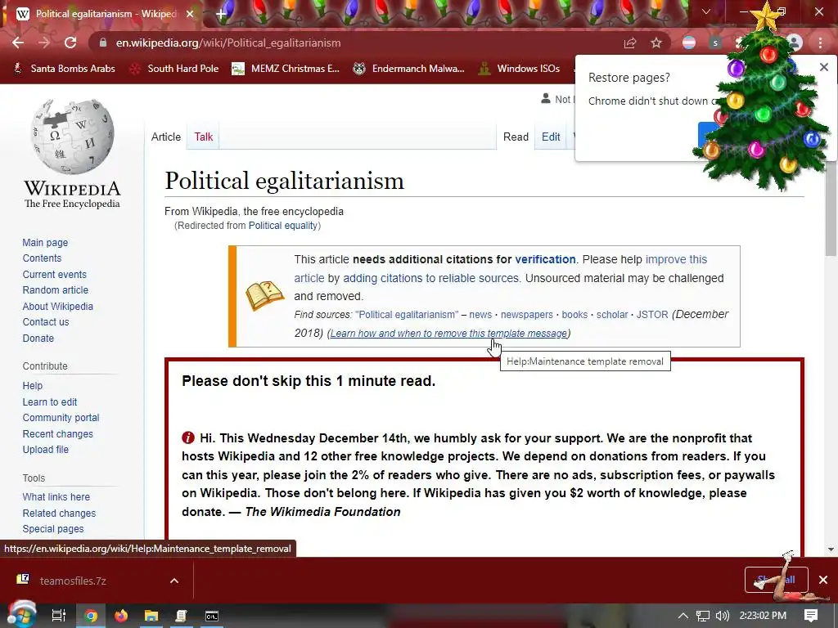838x628 pixels.
Task: Launch Firefox from taskbar
Action: [x=121, y=616]
